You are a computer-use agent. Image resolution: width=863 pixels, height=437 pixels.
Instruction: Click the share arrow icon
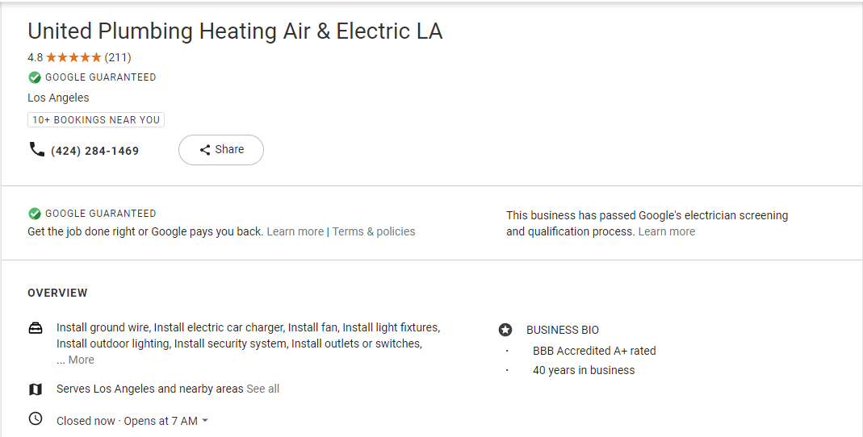(x=205, y=149)
